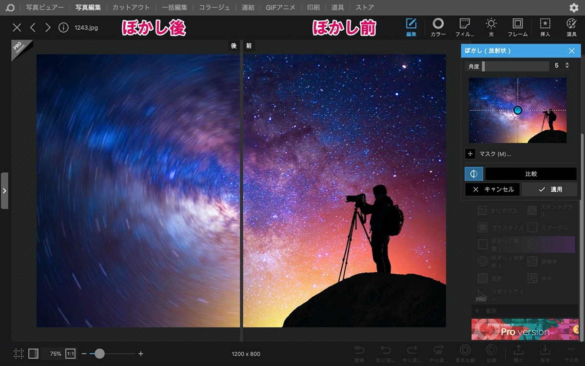Open the カラー color adjustments panel
This screenshot has height=366, width=585.
[438, 27]
